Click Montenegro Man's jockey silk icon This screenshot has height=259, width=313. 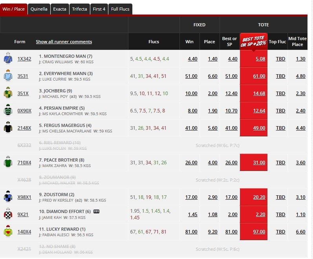click(8, 58)
